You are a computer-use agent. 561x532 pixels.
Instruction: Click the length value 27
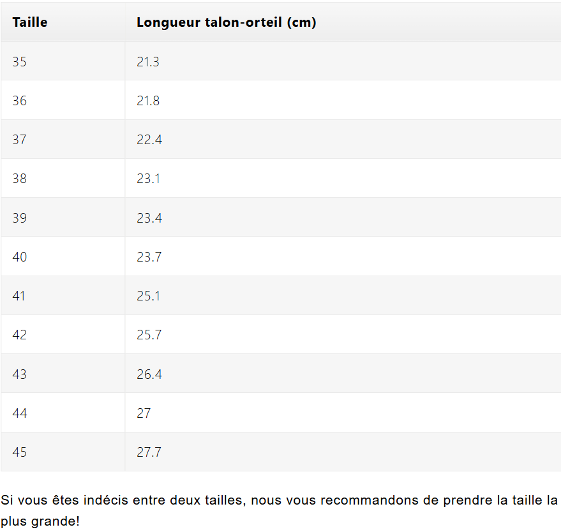(x=144, y=413)
